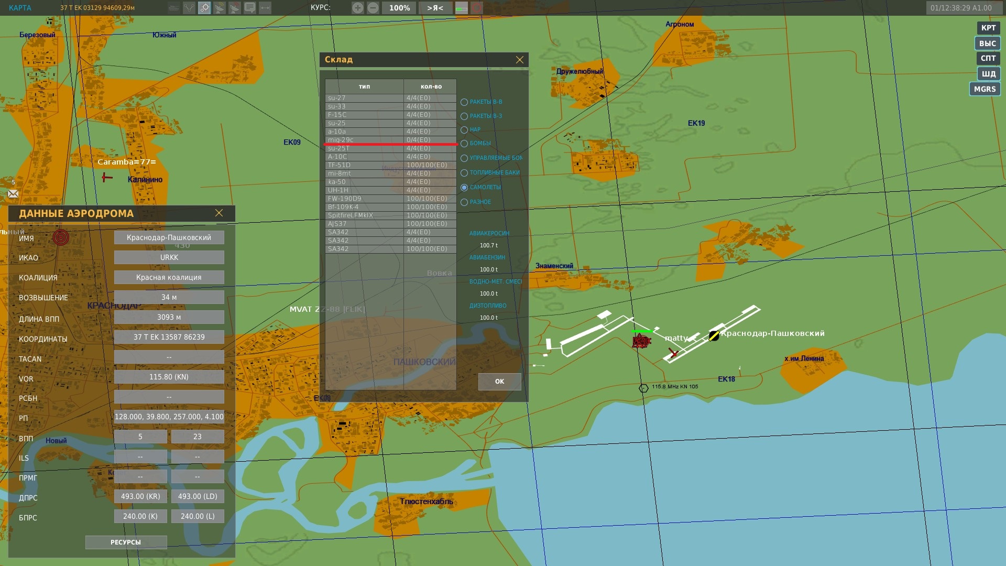Select НАР radio button
Viewport: 1006px width, 566px height.
click(464, 130)
